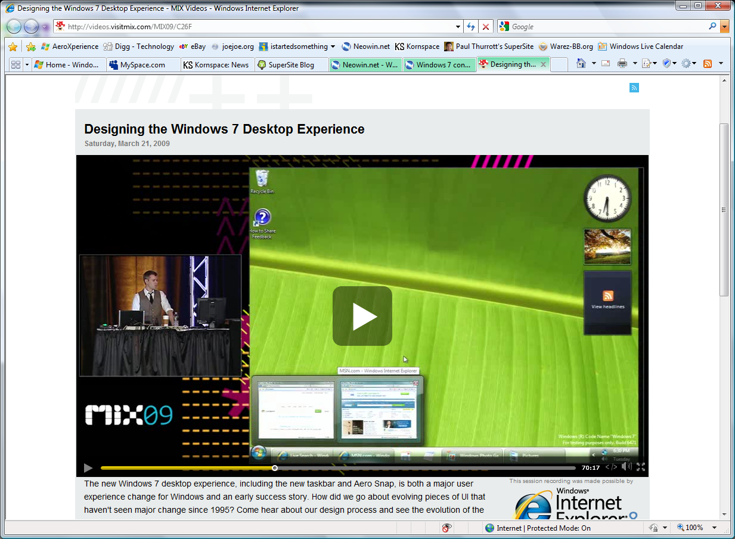Screen dimensions: 735x539
Task: Switch to the SuperSite Blog tab
Action: click(291, 65)
